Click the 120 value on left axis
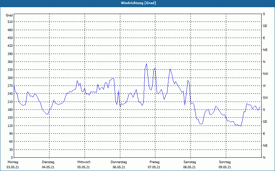 pos(10,126)
